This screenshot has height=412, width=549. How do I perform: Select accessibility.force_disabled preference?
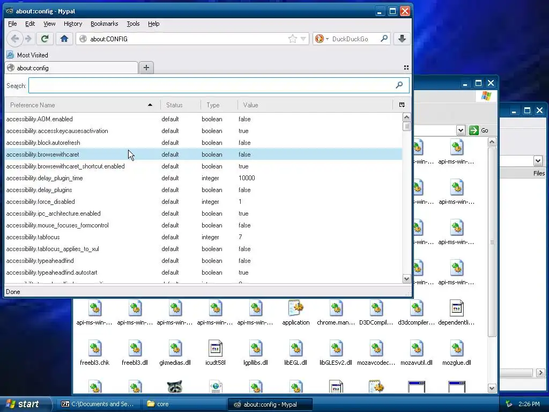(x=203, y=202)
